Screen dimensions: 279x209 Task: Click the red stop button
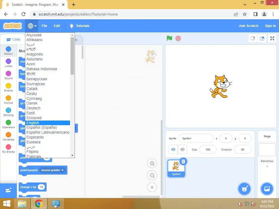[x=178, y=38]
